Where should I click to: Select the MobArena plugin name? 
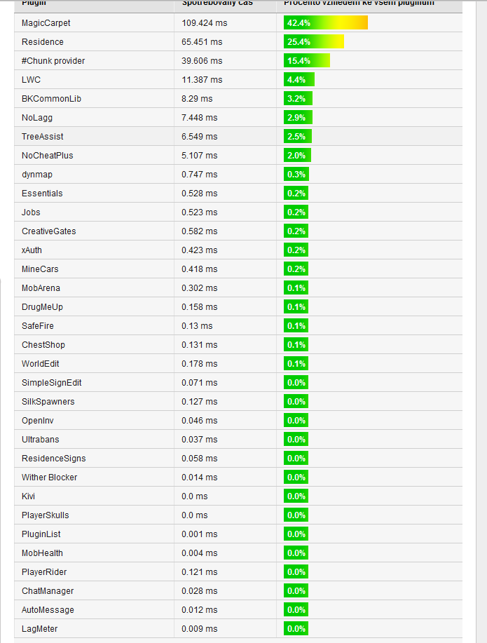click(41, 288)
